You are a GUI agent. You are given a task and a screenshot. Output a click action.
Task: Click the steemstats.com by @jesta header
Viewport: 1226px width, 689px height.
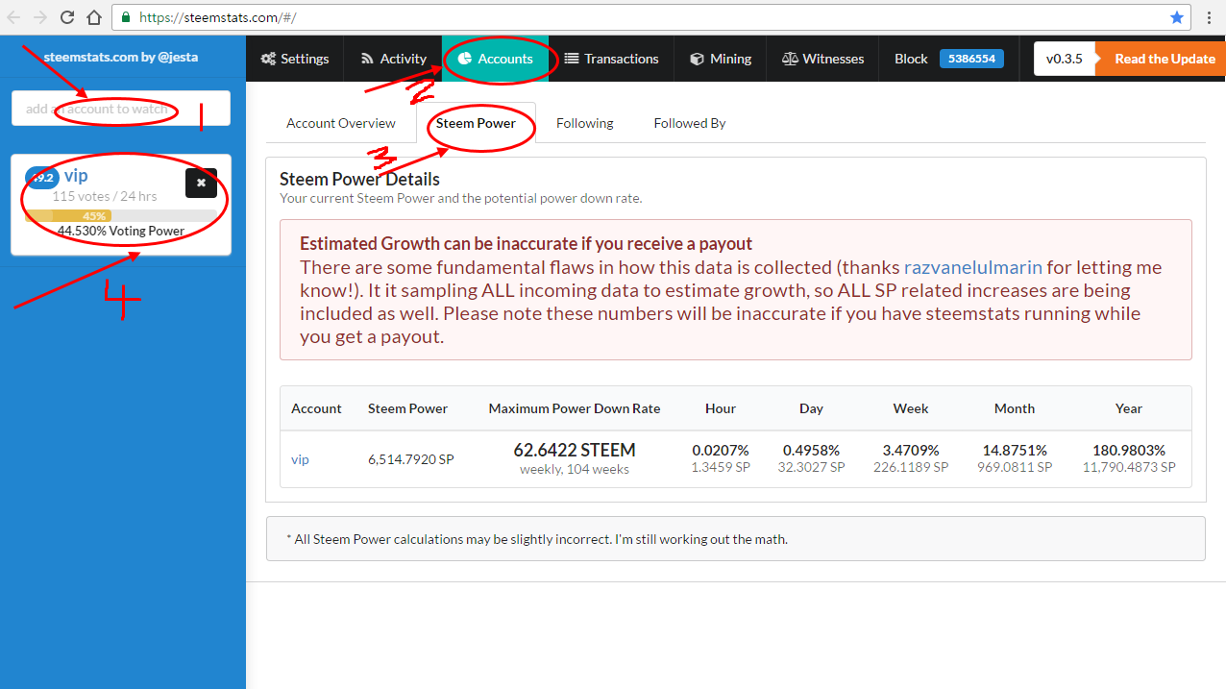click(121, 57)
